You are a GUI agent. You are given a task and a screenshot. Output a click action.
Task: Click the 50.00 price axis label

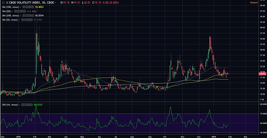pyautogui.click(x=262, y=6)
